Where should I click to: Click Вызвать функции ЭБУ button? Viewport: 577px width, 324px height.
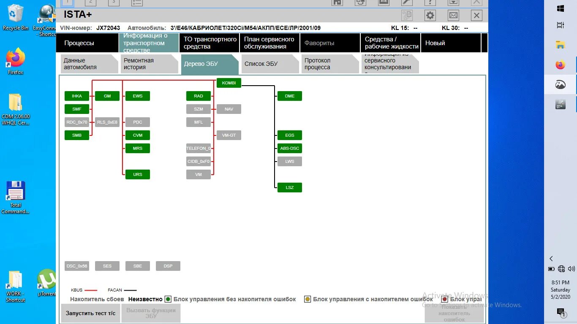pyautogui.click(x=151, y=313)
